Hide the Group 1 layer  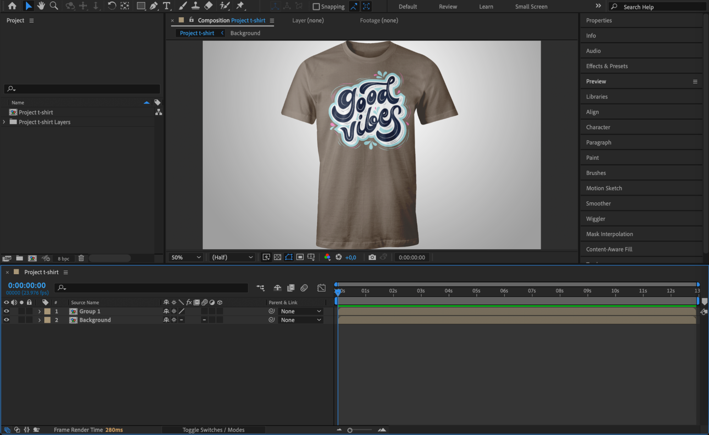pos(6,311)
